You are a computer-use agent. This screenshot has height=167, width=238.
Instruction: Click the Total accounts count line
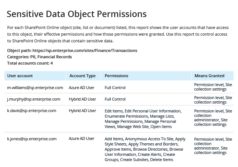[30, 63]
